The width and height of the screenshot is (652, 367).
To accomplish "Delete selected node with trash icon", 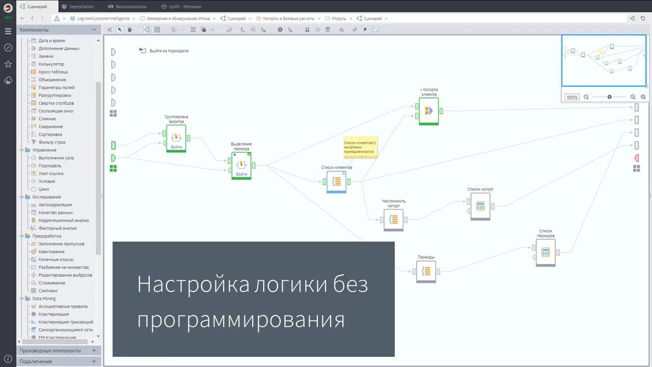I will click(327, 30).
